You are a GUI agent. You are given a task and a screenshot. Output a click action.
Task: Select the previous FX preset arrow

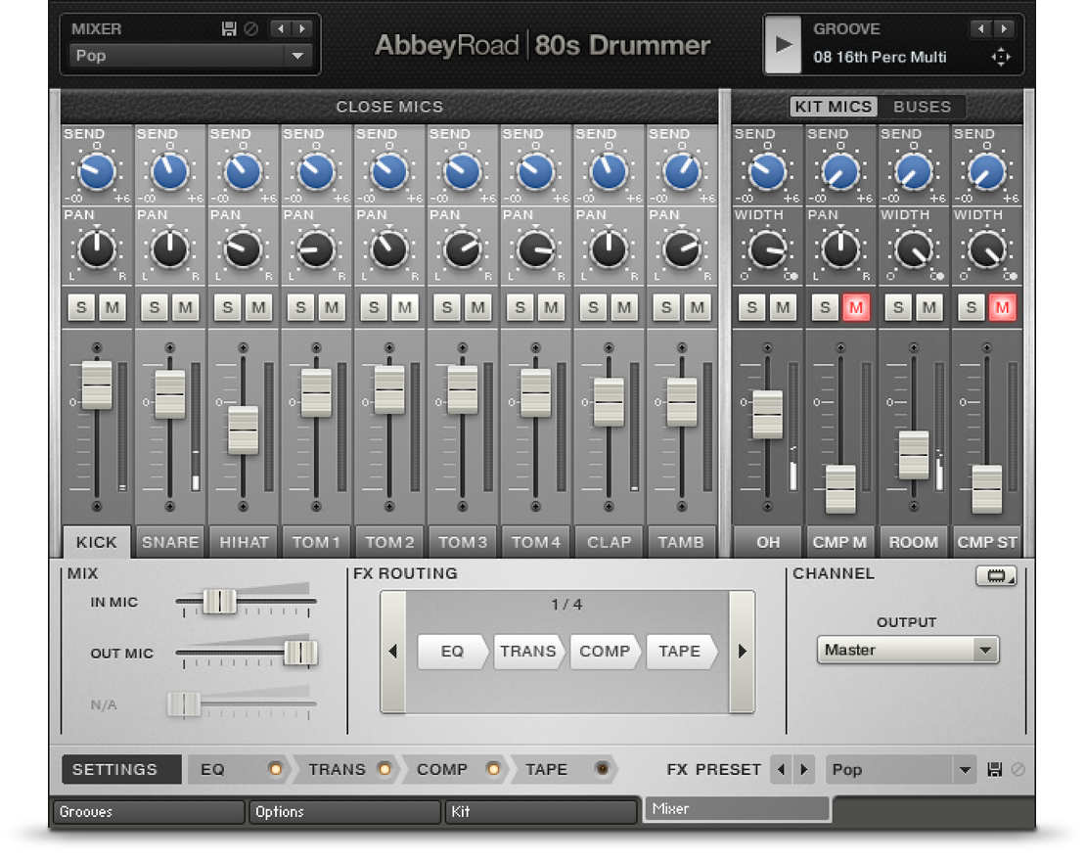(x=782, y=770)
